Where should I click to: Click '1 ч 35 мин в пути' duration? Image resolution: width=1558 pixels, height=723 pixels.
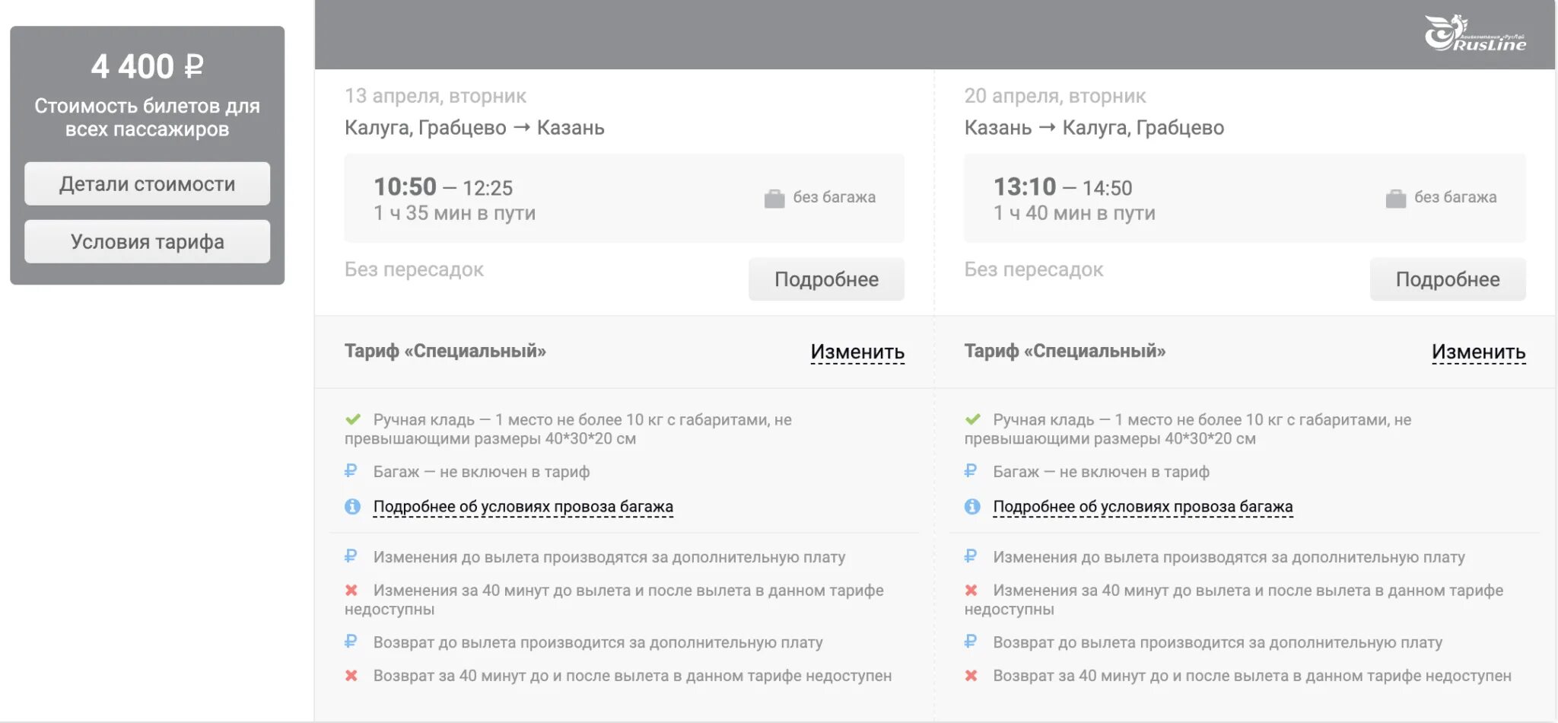pyautogui.click(x=454, y=214)
